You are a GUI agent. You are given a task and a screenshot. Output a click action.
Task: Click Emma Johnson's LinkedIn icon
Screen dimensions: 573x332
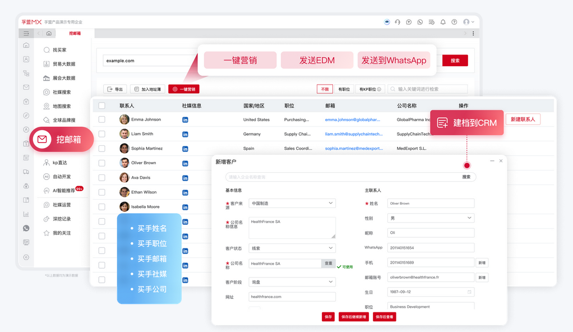click(185, 119)
